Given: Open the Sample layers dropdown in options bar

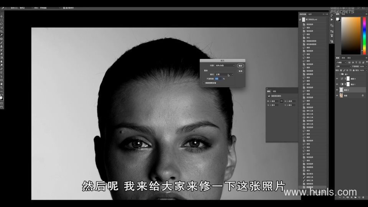Looking at the screenshot, I should pos(50,8).
